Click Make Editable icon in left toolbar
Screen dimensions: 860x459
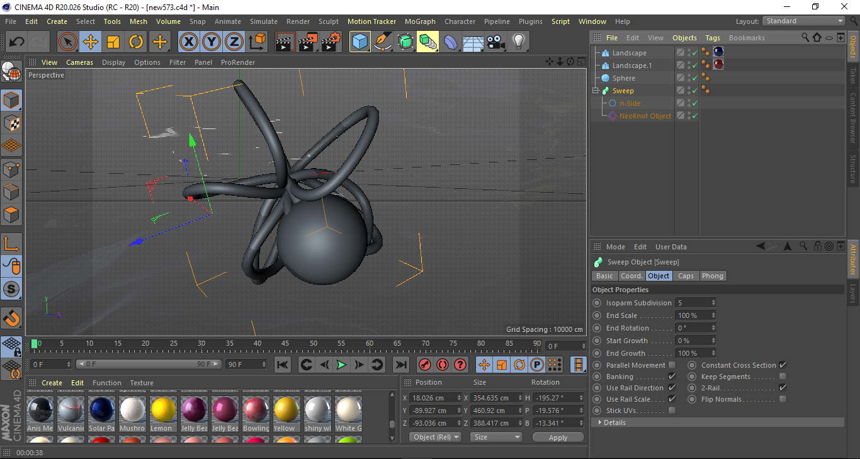tap(11, 73)
